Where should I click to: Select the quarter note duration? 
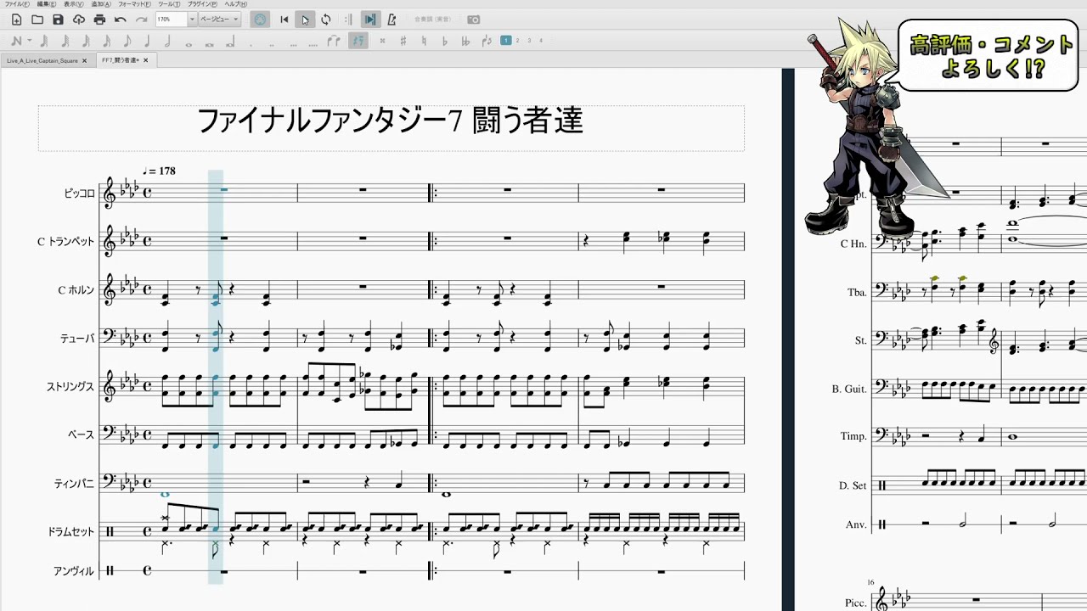click(148, 41)
